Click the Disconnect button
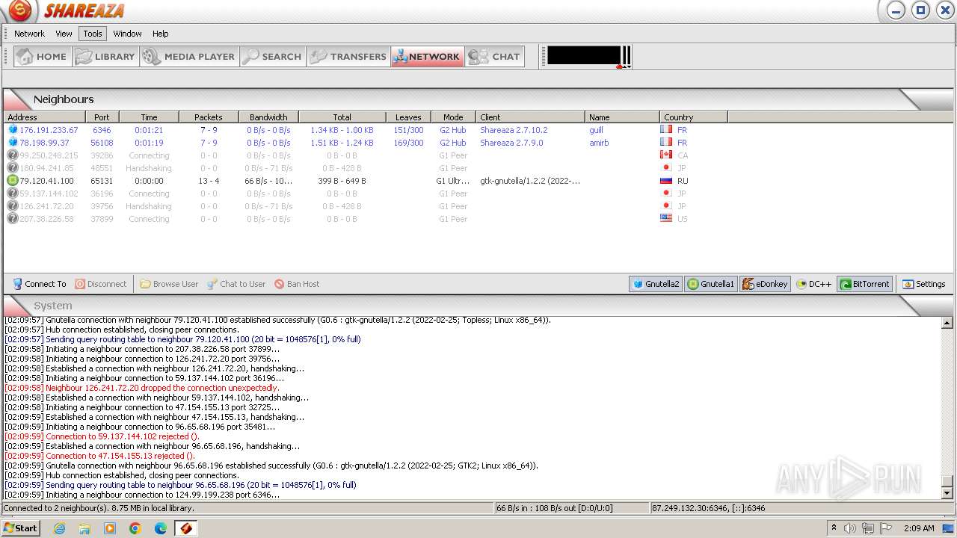957x538 pixels. point(101,284)
